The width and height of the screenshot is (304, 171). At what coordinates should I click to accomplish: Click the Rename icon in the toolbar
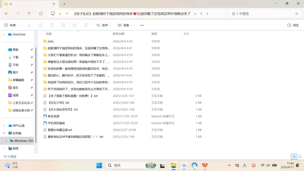63,25
